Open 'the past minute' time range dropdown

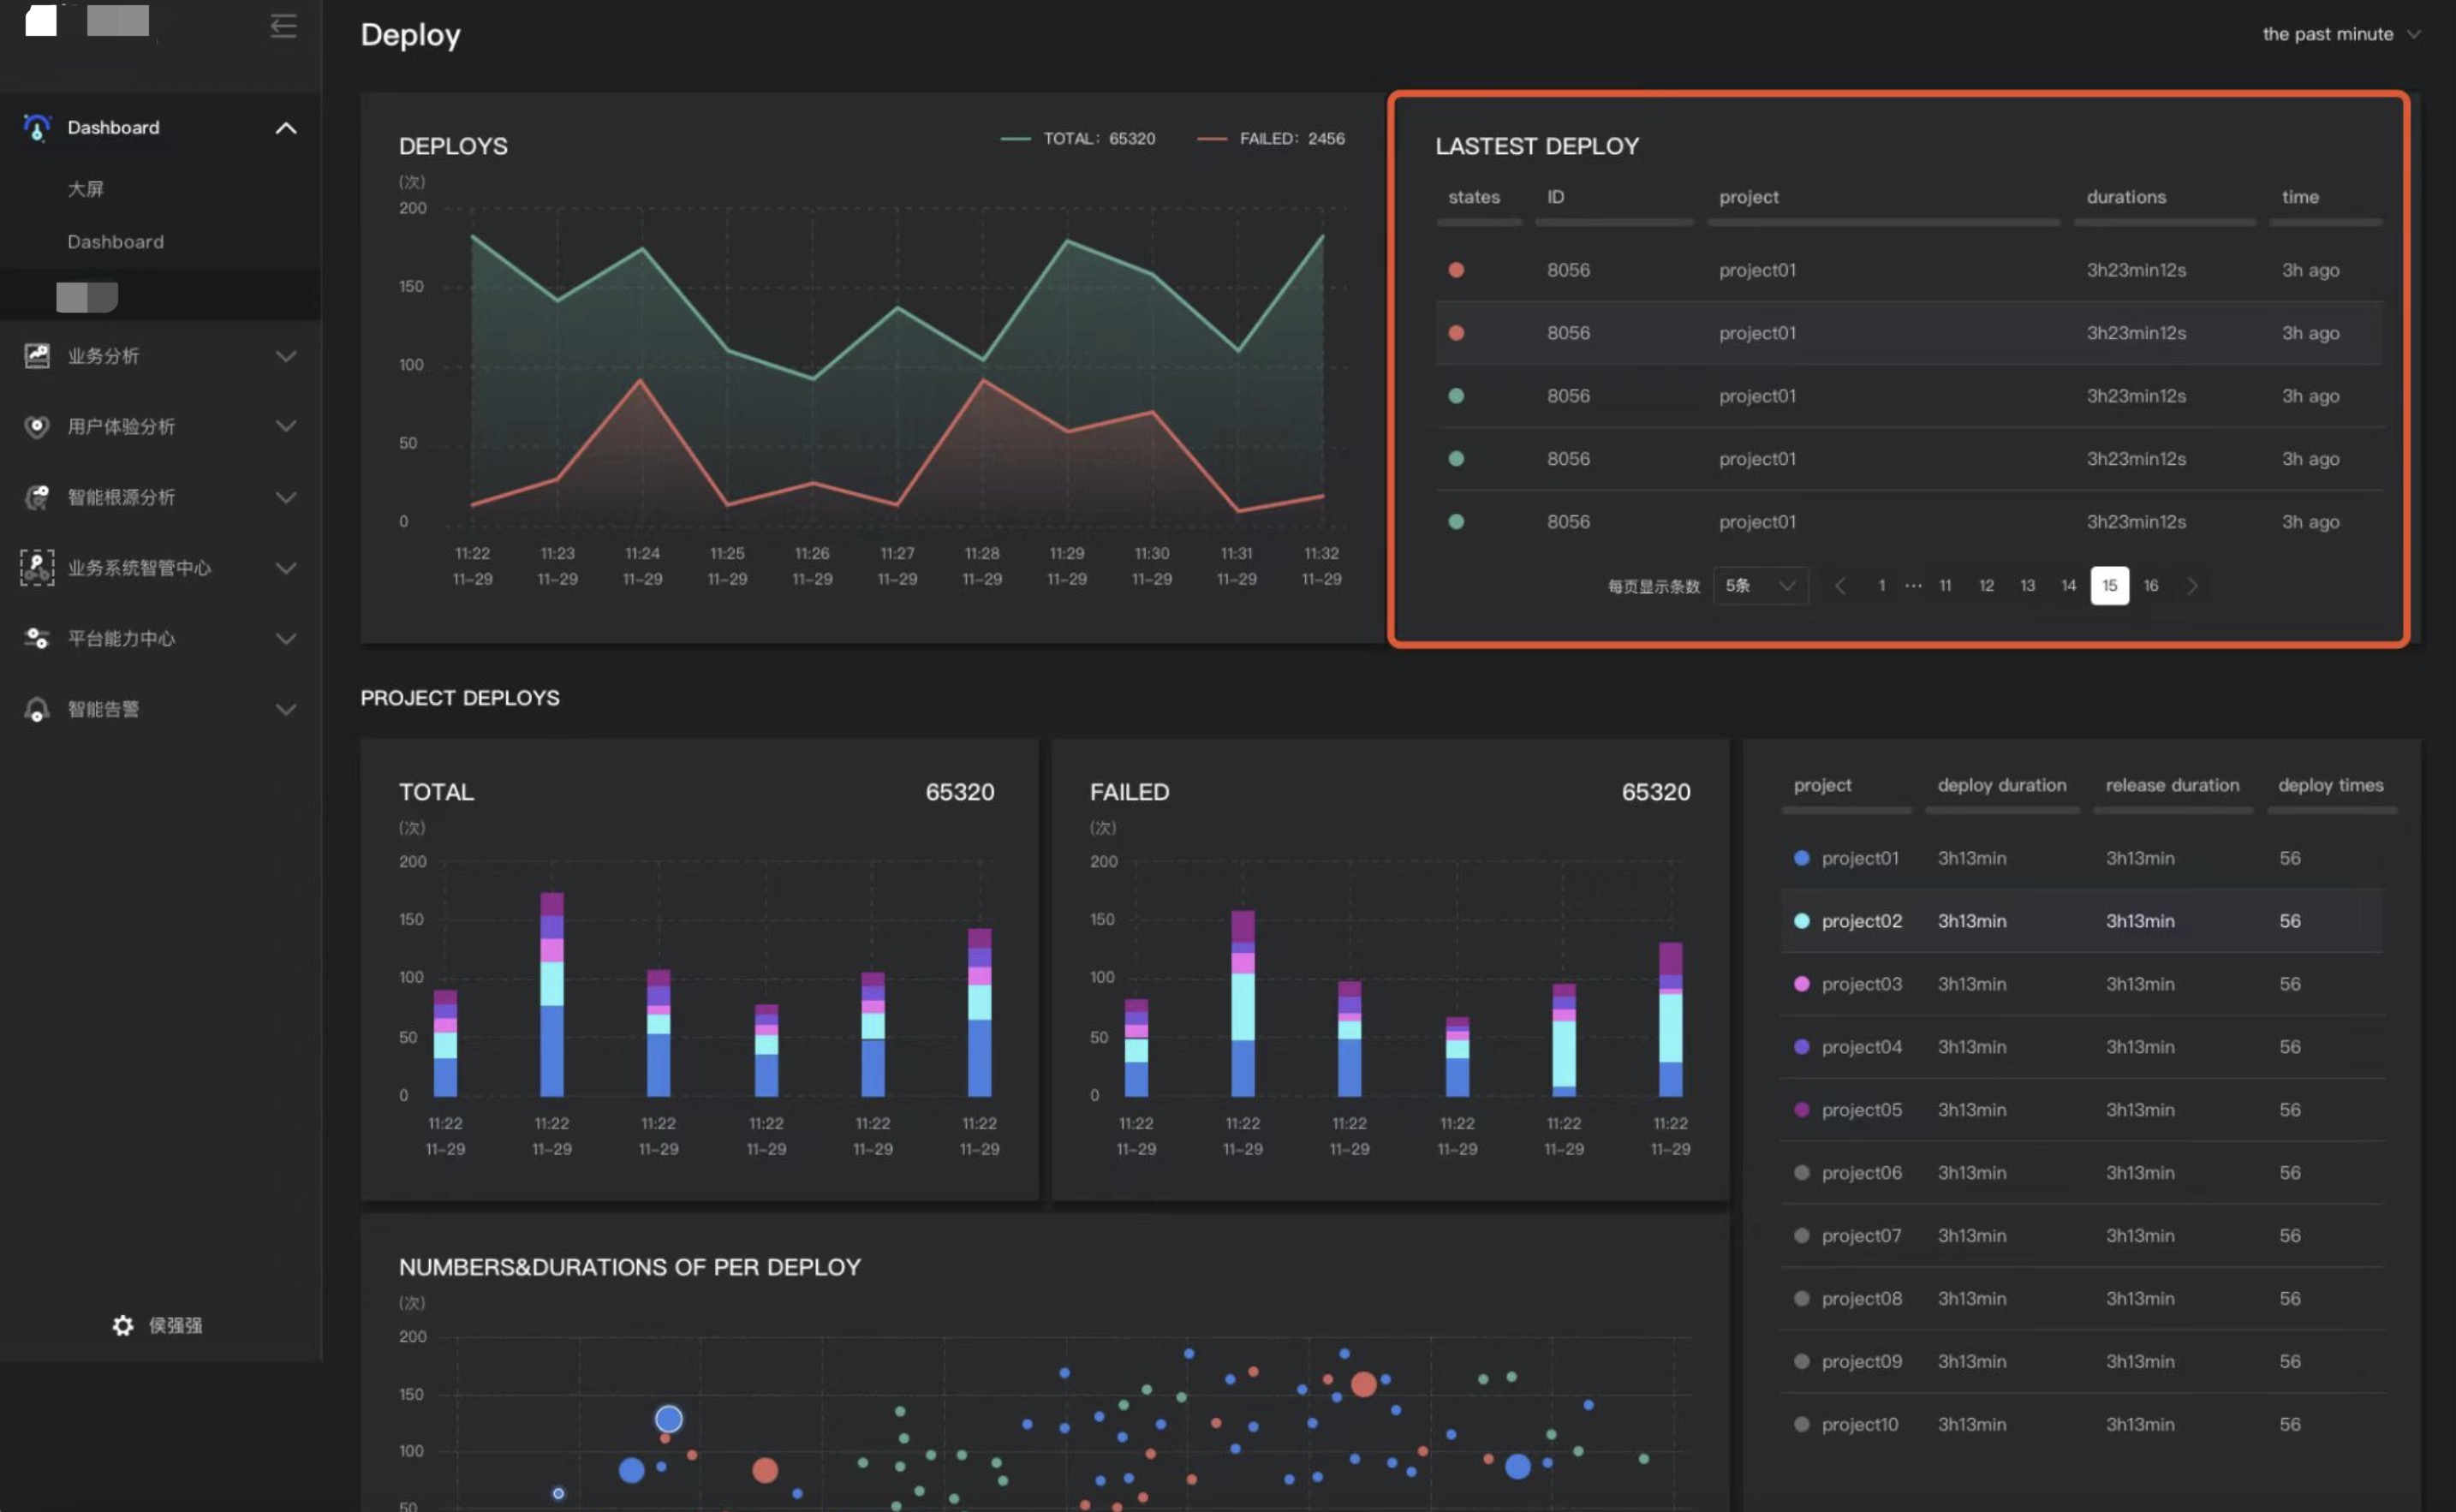(2340, 34)
